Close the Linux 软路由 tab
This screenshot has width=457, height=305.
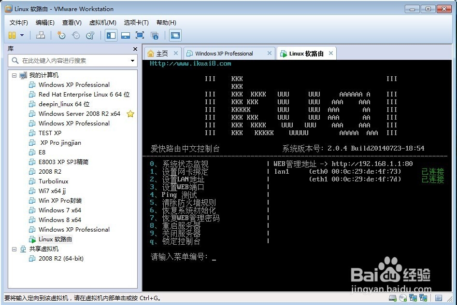[331, 53]
